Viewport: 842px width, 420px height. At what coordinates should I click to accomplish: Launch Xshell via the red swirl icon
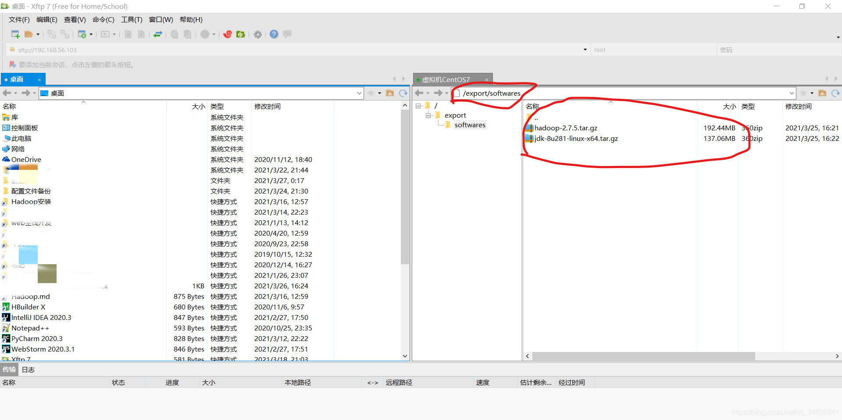click(228, 34)
